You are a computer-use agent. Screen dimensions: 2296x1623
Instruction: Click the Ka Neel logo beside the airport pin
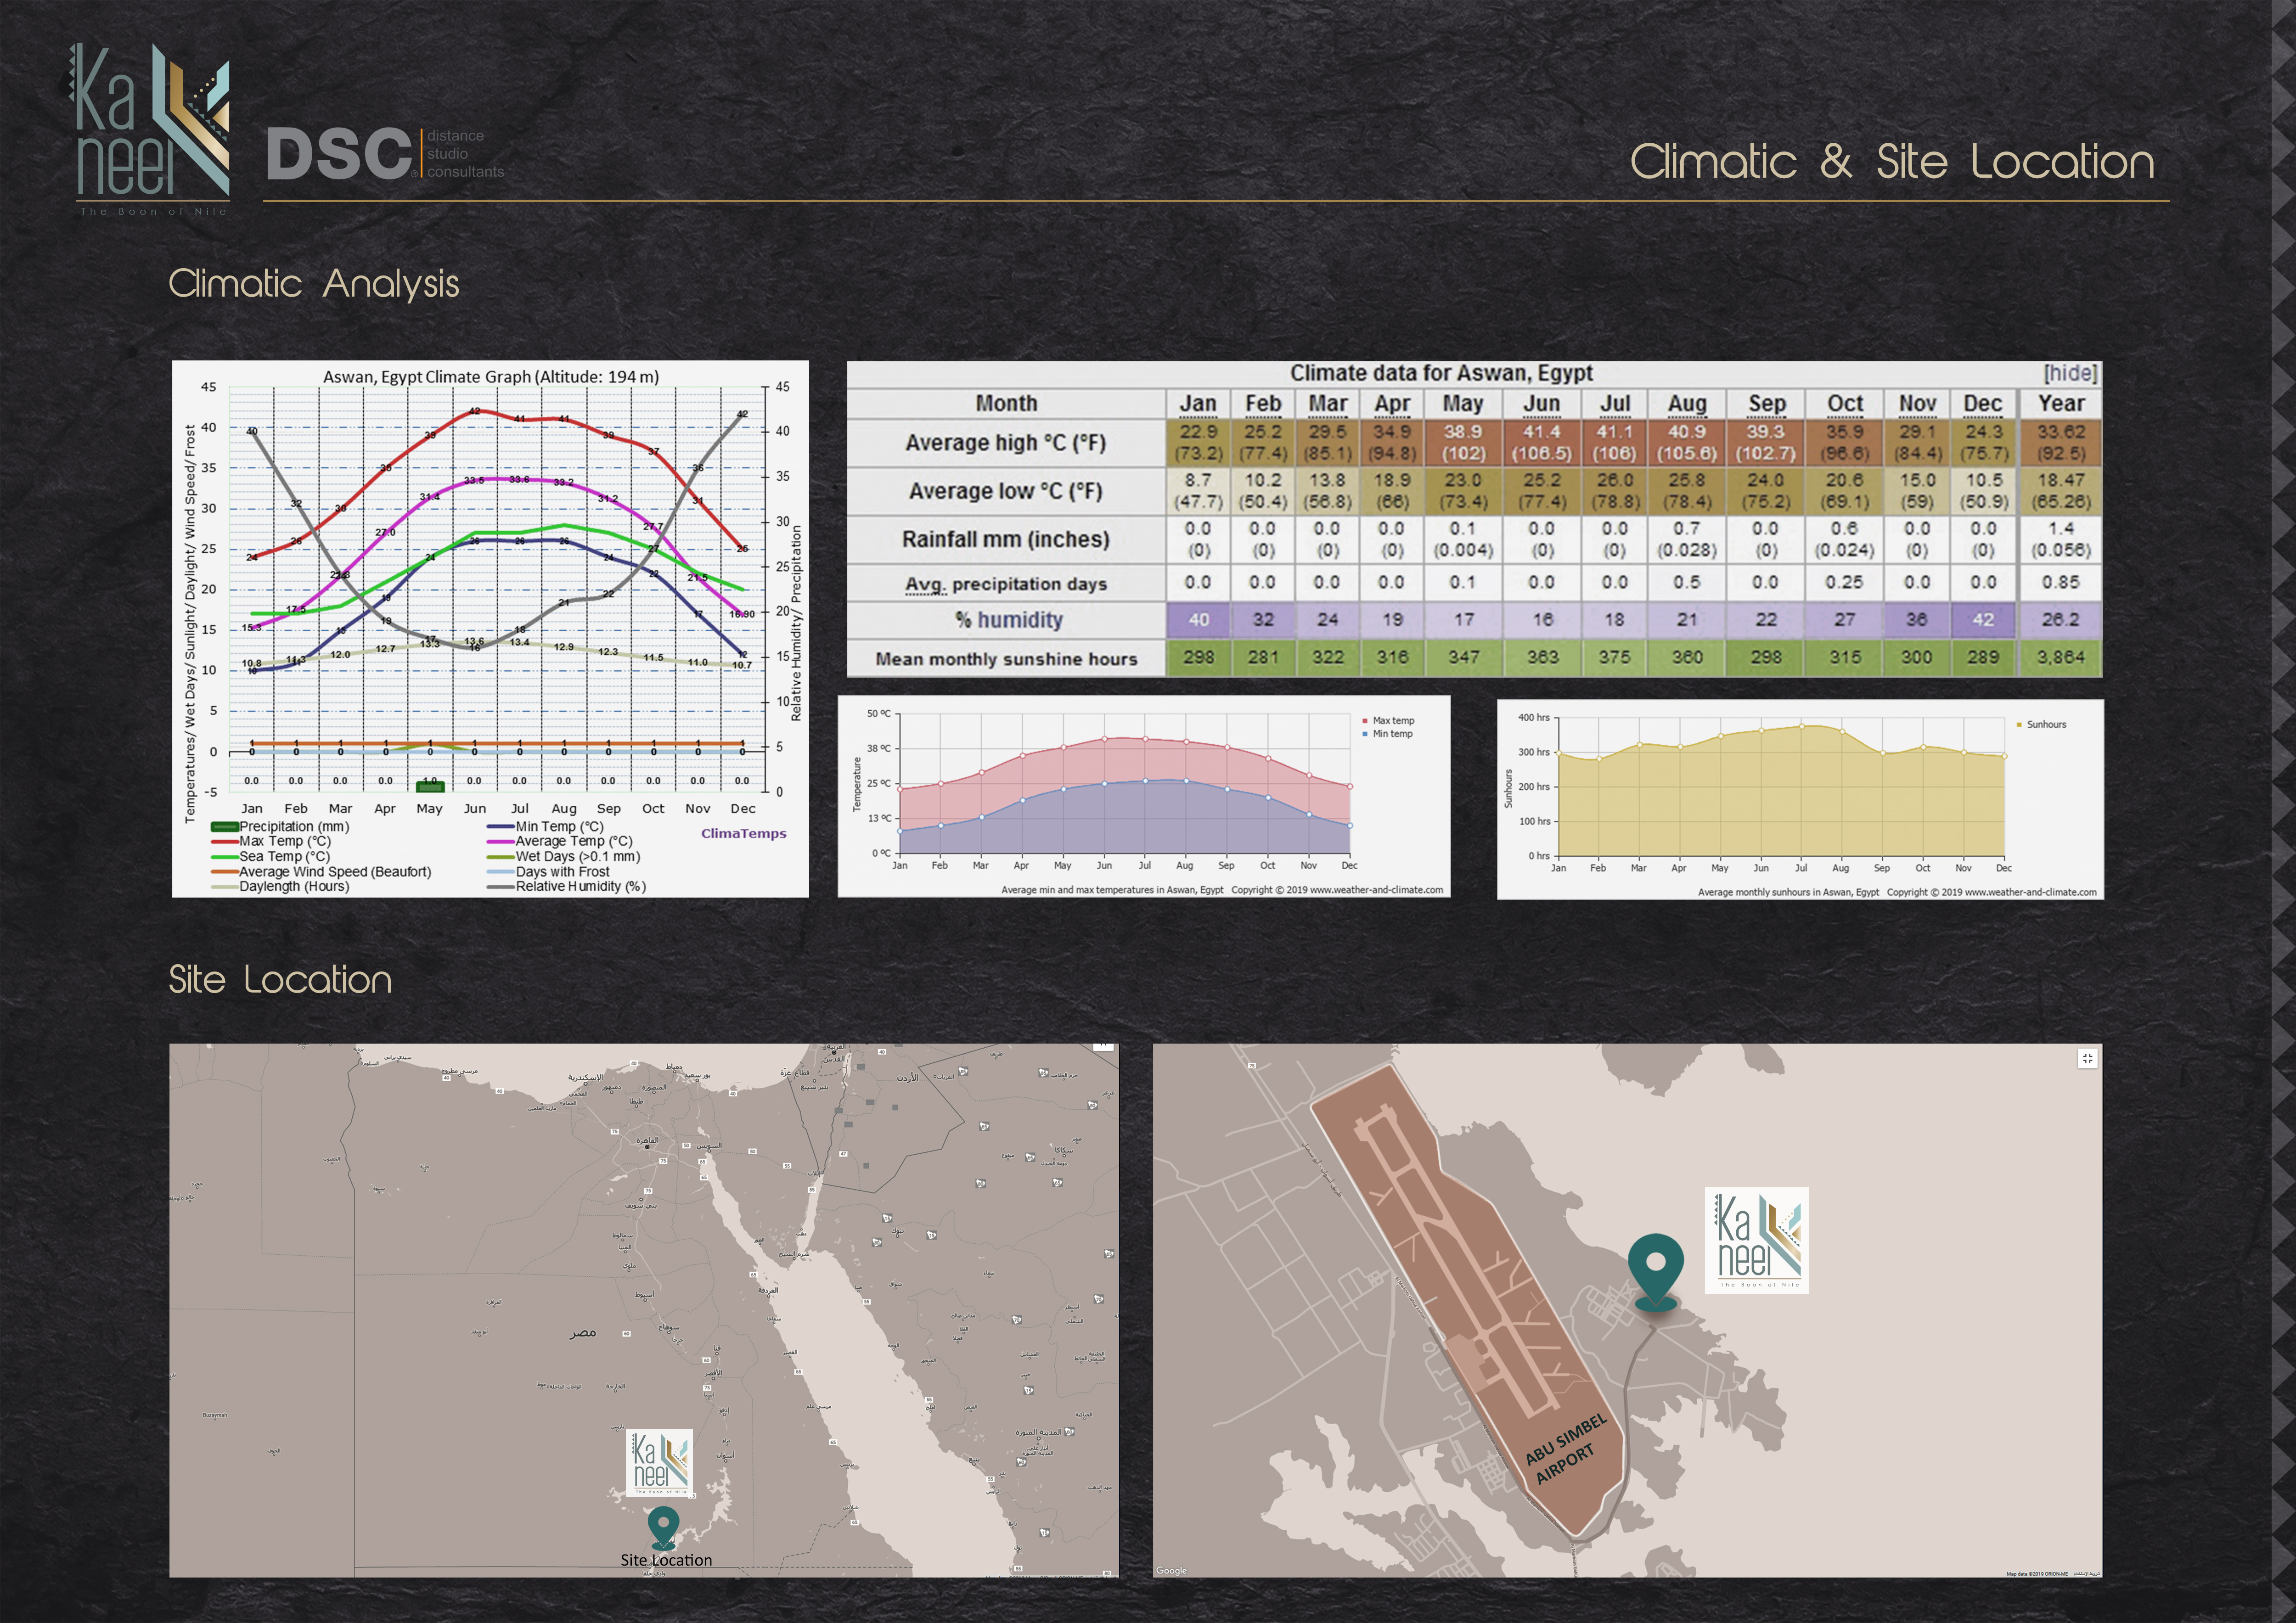click(1756, 1240)
